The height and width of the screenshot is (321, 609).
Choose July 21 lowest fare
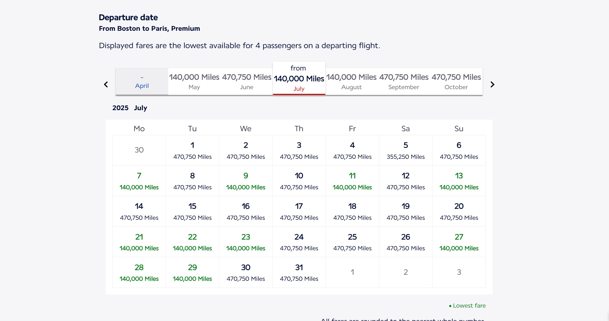coord(139,242)
